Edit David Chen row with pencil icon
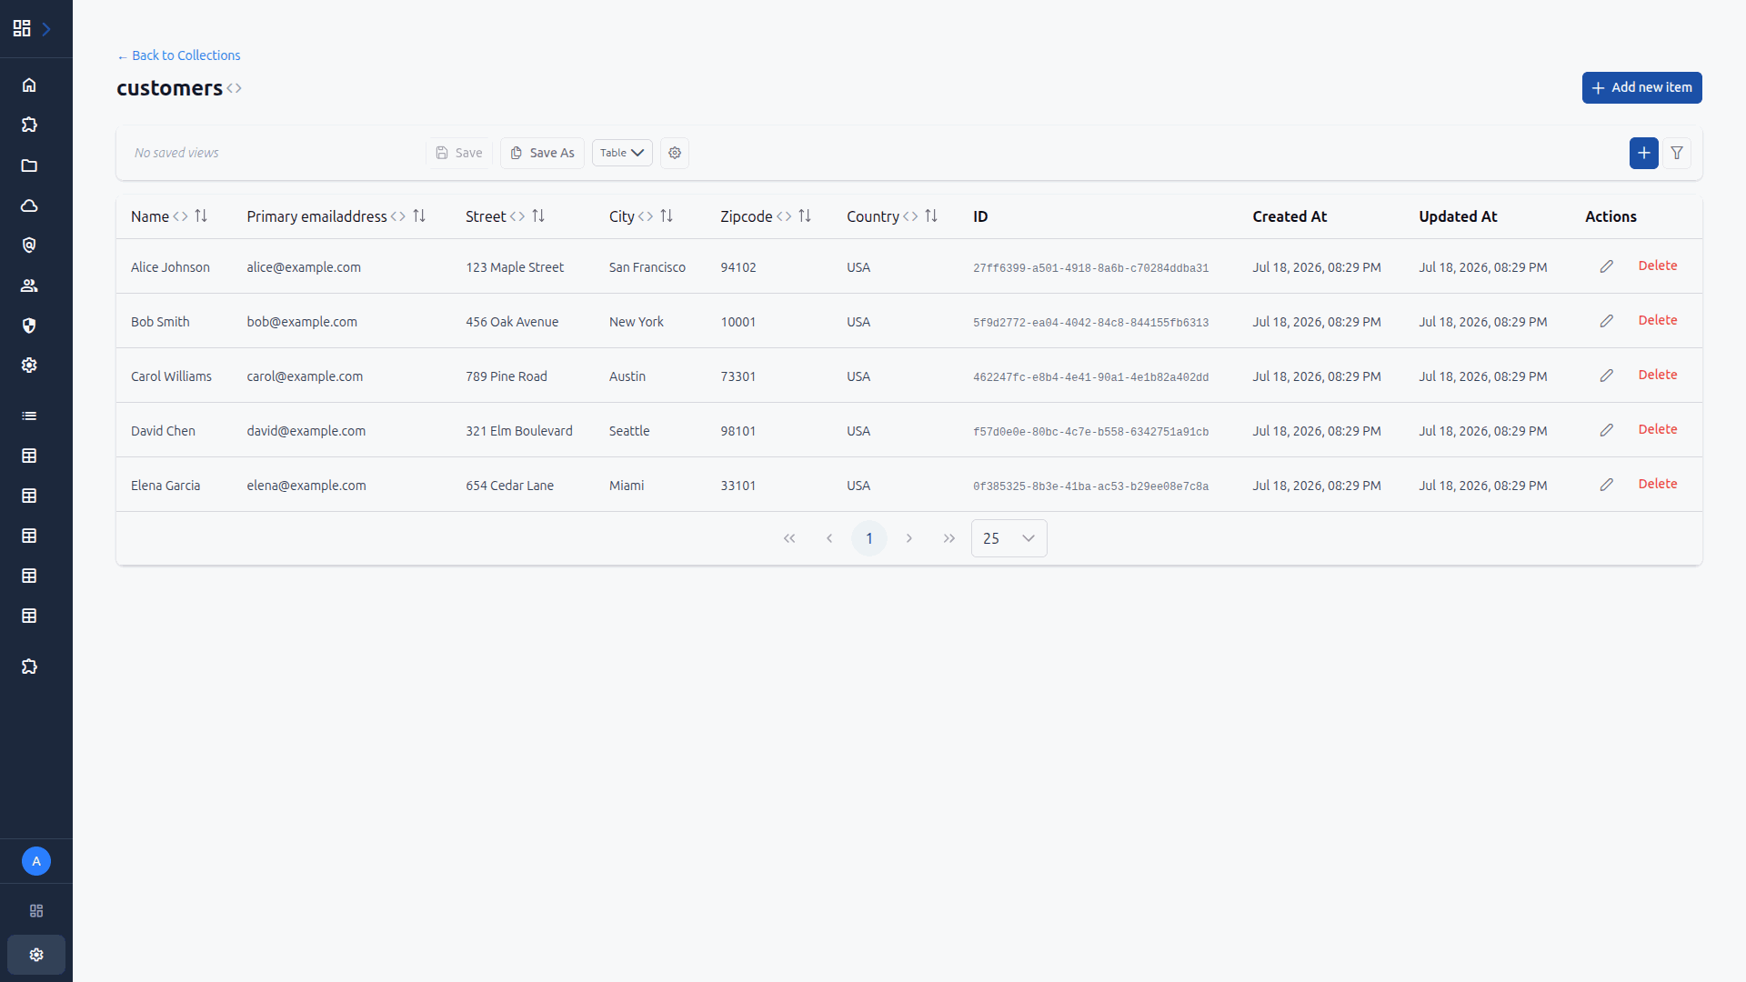Viewport: 1746px width, 982px height. click(x=1607, y=430)
